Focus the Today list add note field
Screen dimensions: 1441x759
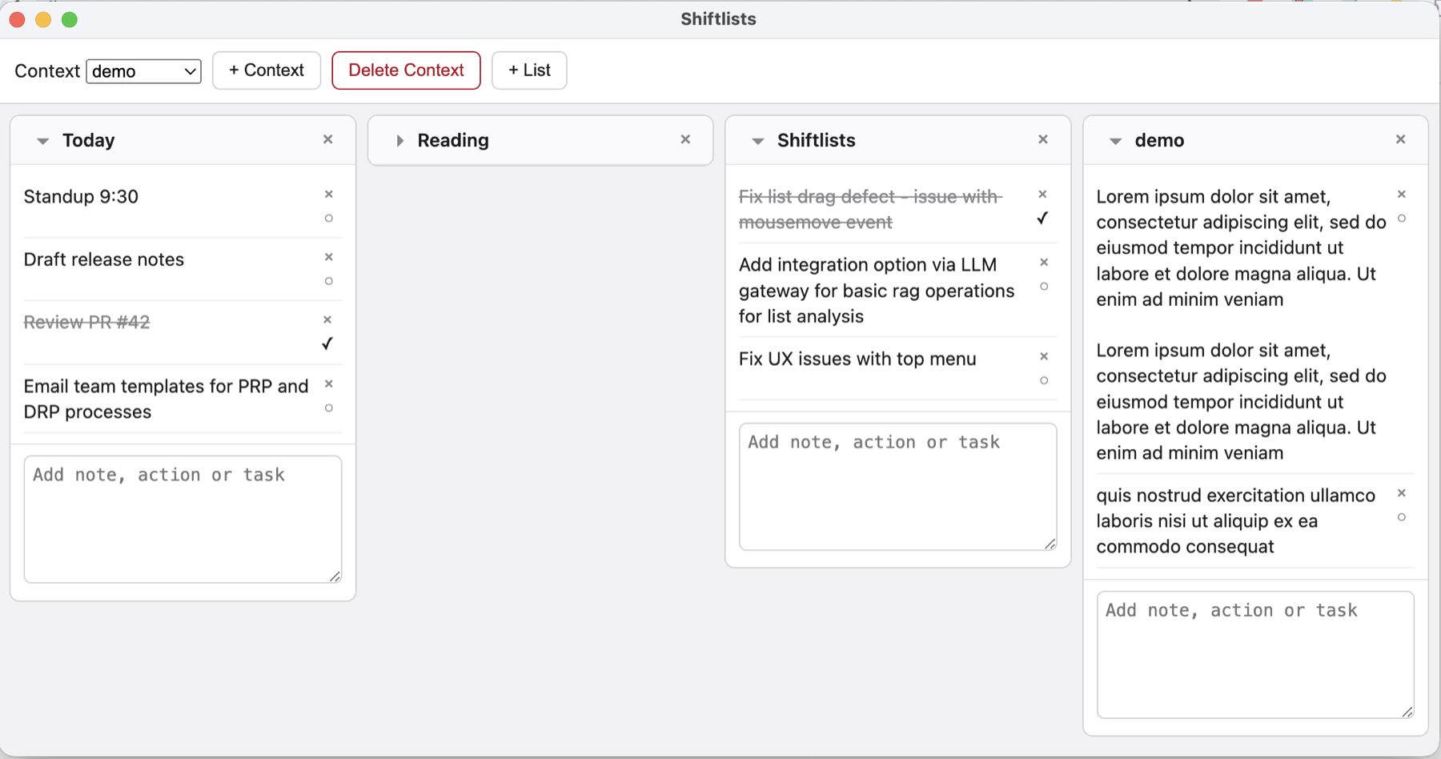click(x=183, y=519)
